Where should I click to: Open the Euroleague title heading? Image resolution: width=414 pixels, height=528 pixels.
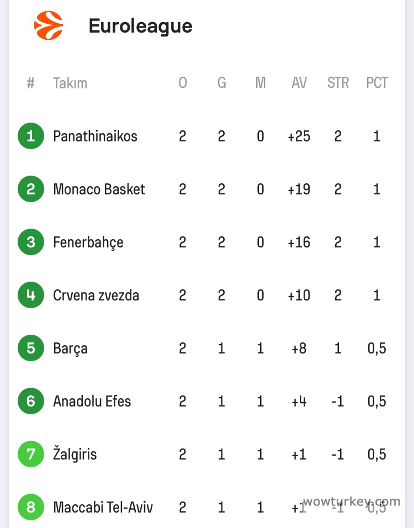[140, 26]
